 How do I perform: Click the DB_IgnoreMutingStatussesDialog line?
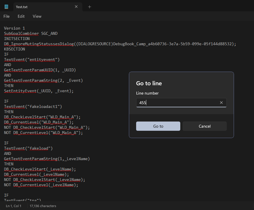point(120,44)
